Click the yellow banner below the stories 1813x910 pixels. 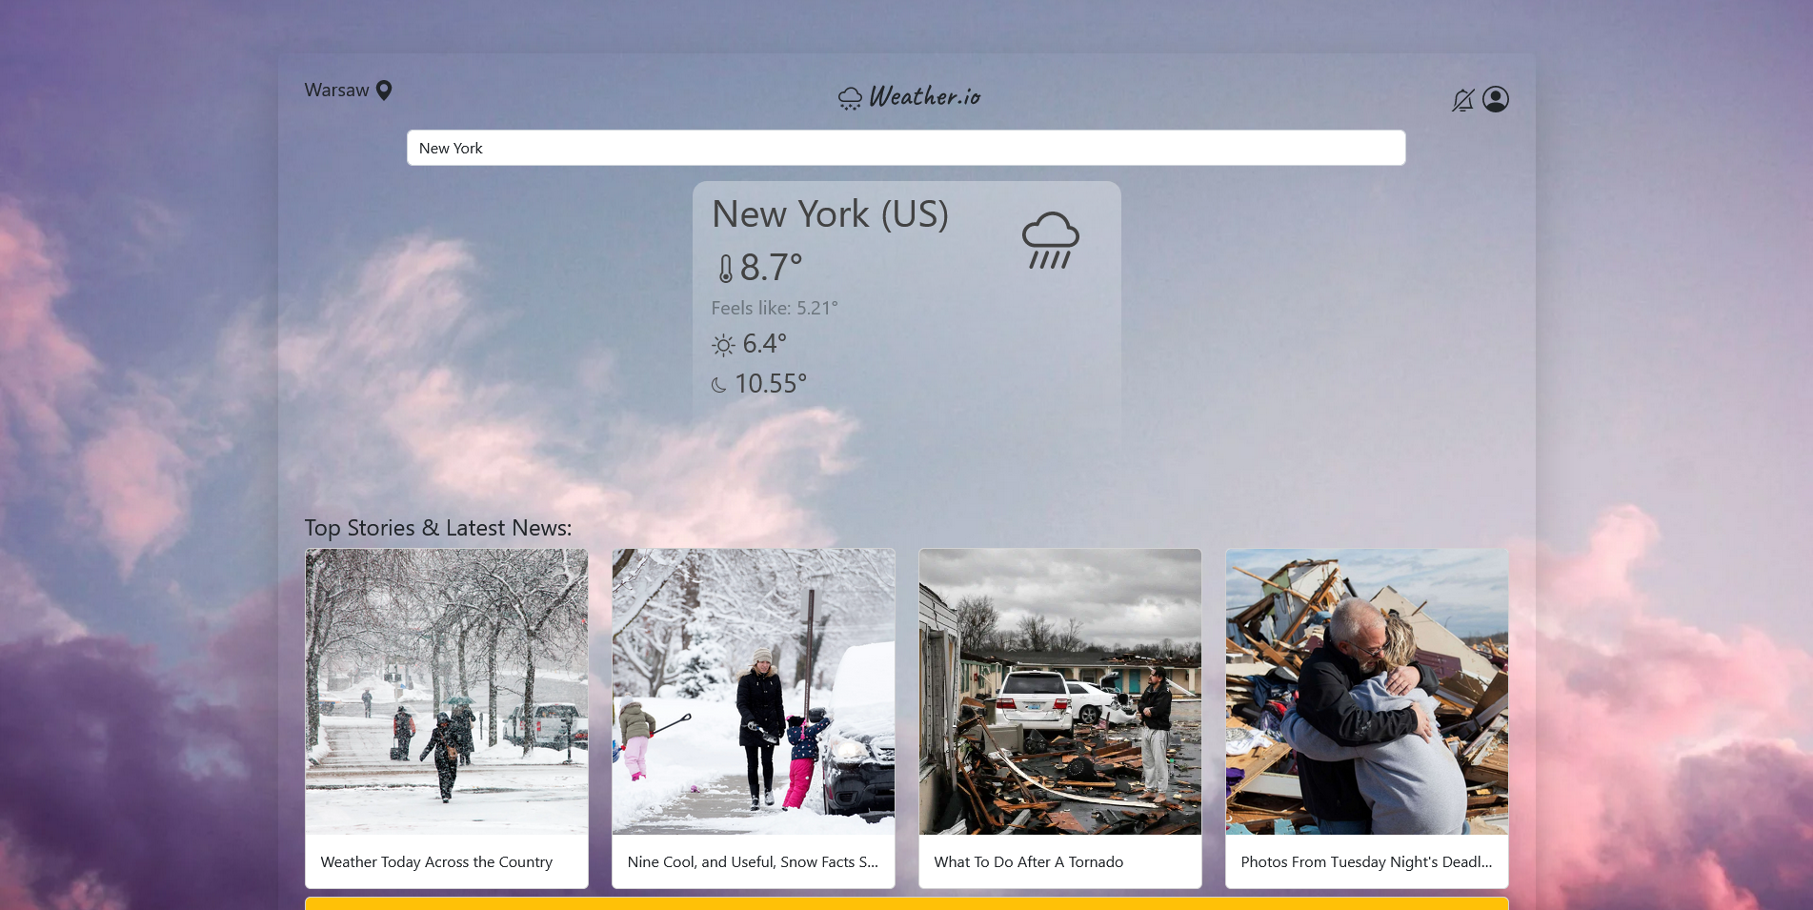point(907,903)
